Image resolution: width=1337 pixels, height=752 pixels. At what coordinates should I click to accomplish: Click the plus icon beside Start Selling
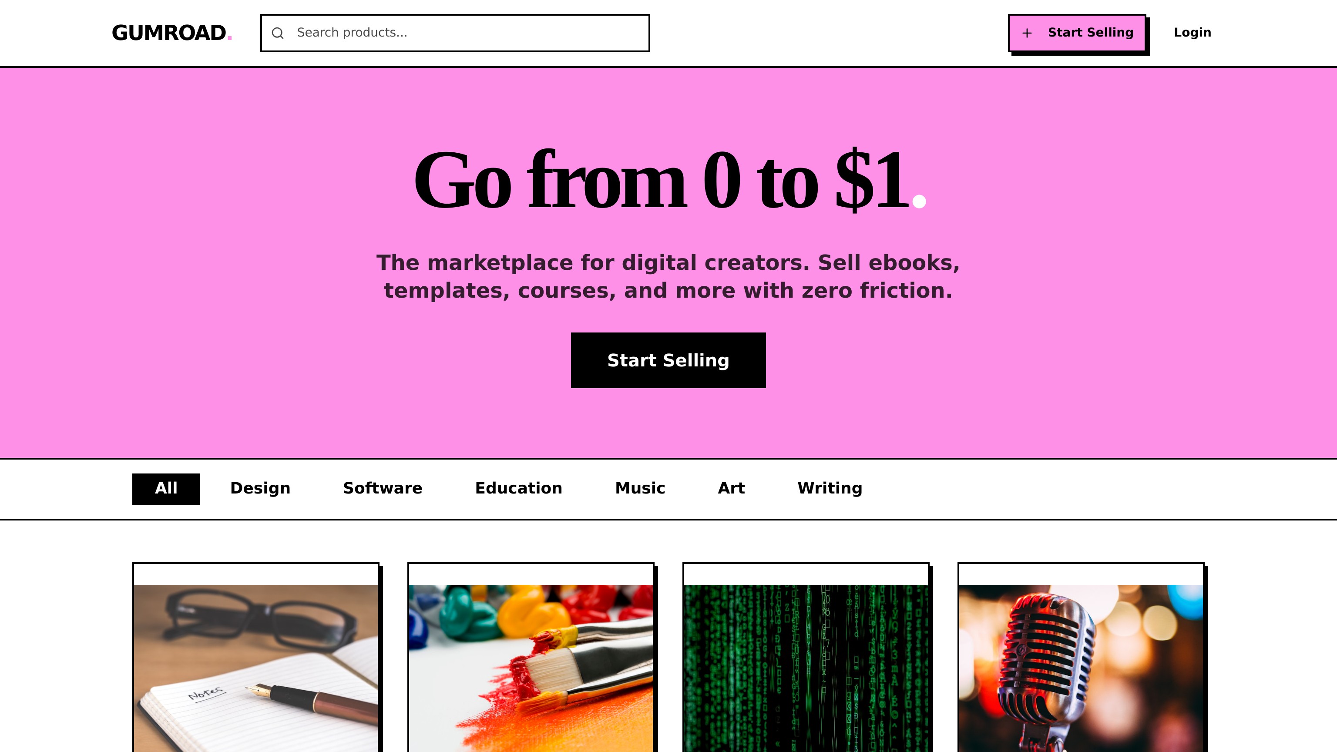click(x=1027, y=33)
